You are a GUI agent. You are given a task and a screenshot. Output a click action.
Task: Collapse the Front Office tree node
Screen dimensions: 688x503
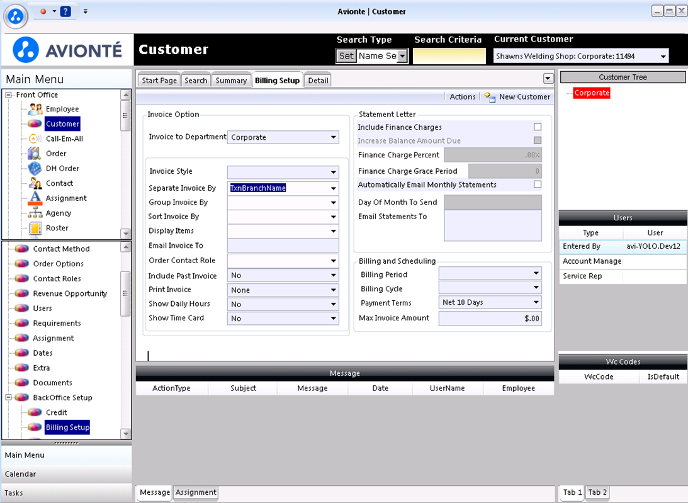tap(8, 95)
